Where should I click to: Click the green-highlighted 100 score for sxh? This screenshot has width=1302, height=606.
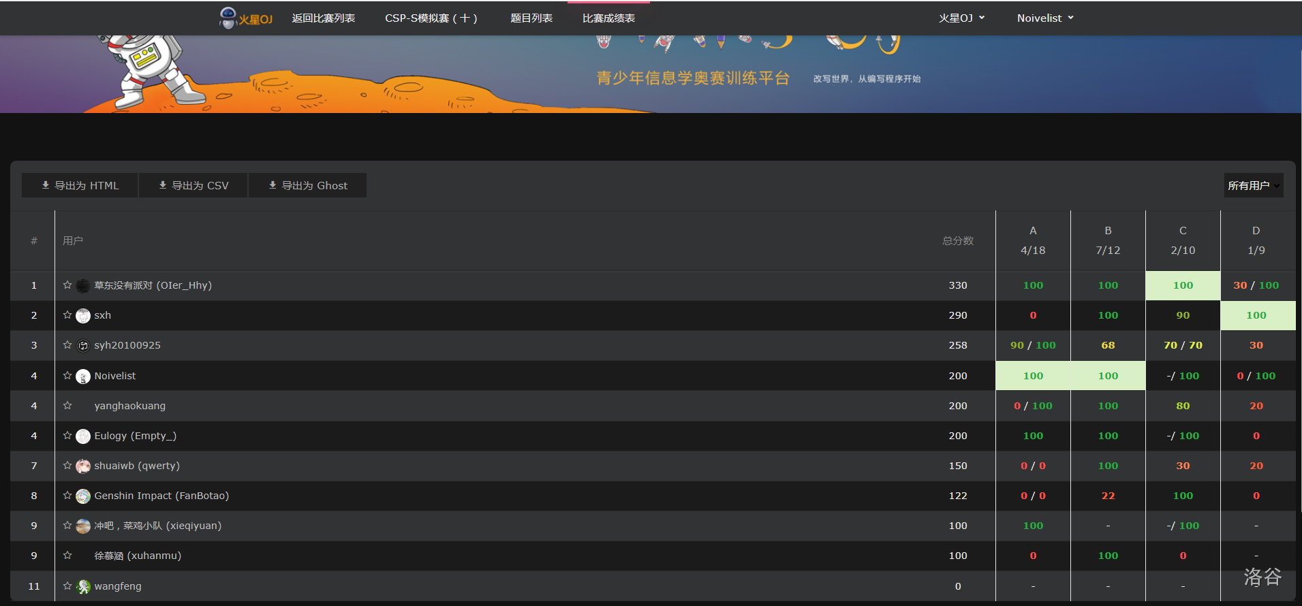(1256, 315)
